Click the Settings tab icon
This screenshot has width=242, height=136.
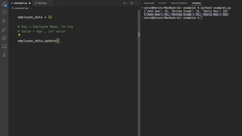tap(36, 3)
